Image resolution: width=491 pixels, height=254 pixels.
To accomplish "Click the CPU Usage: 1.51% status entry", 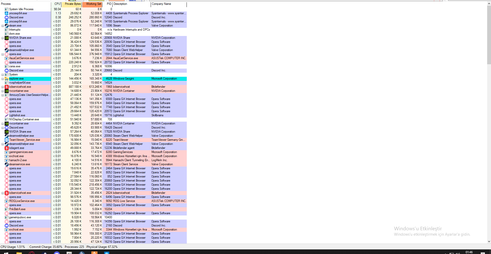I will tap(13, 247).
